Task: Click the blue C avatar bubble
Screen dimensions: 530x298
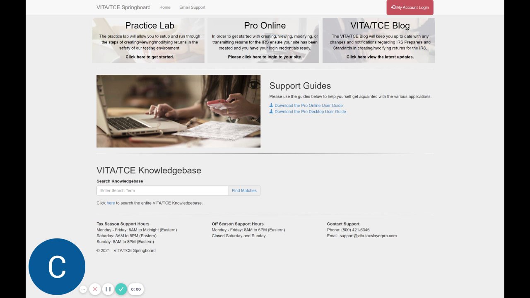Action: (57, 267)
